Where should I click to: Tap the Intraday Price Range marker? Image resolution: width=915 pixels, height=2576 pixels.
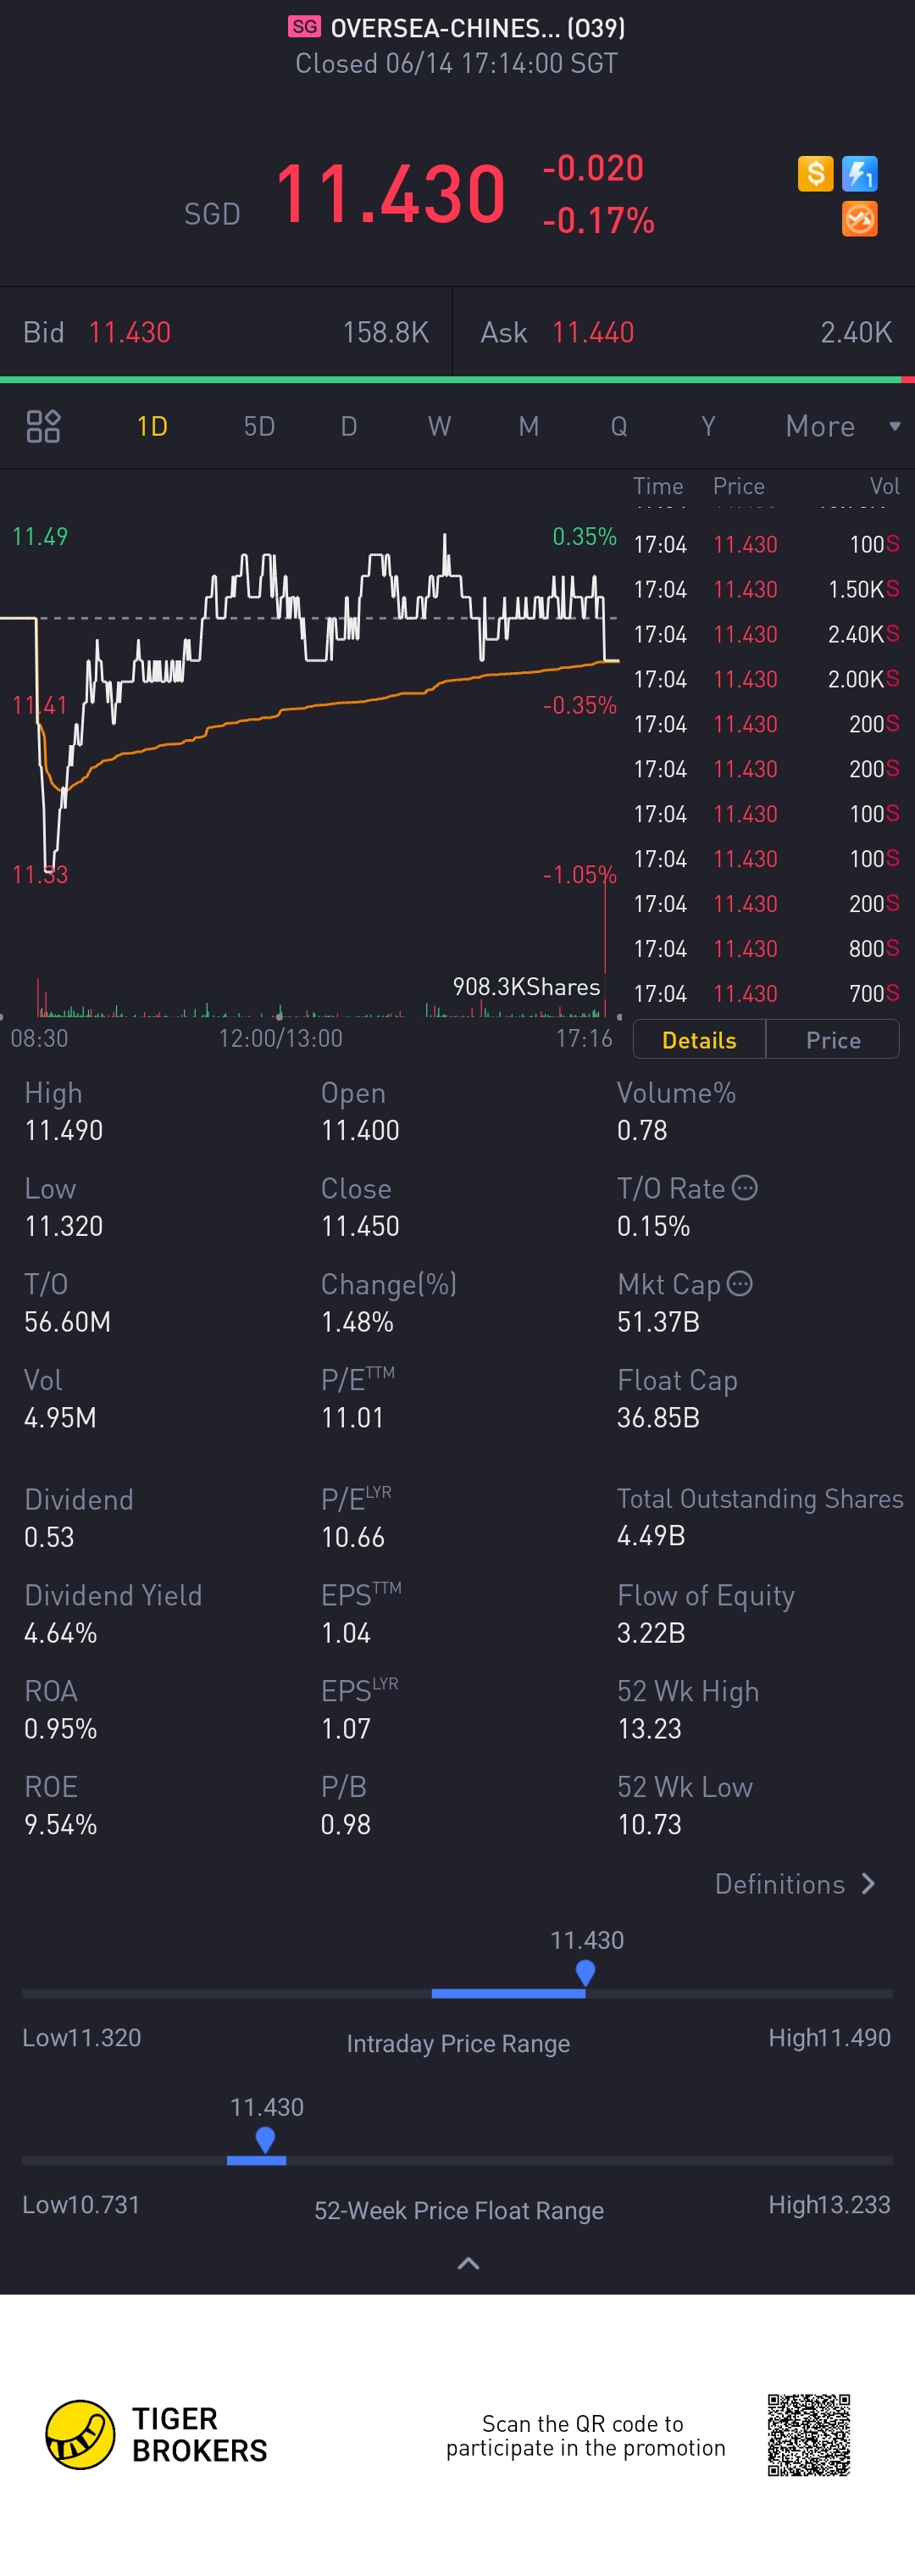coord(586,1972)
